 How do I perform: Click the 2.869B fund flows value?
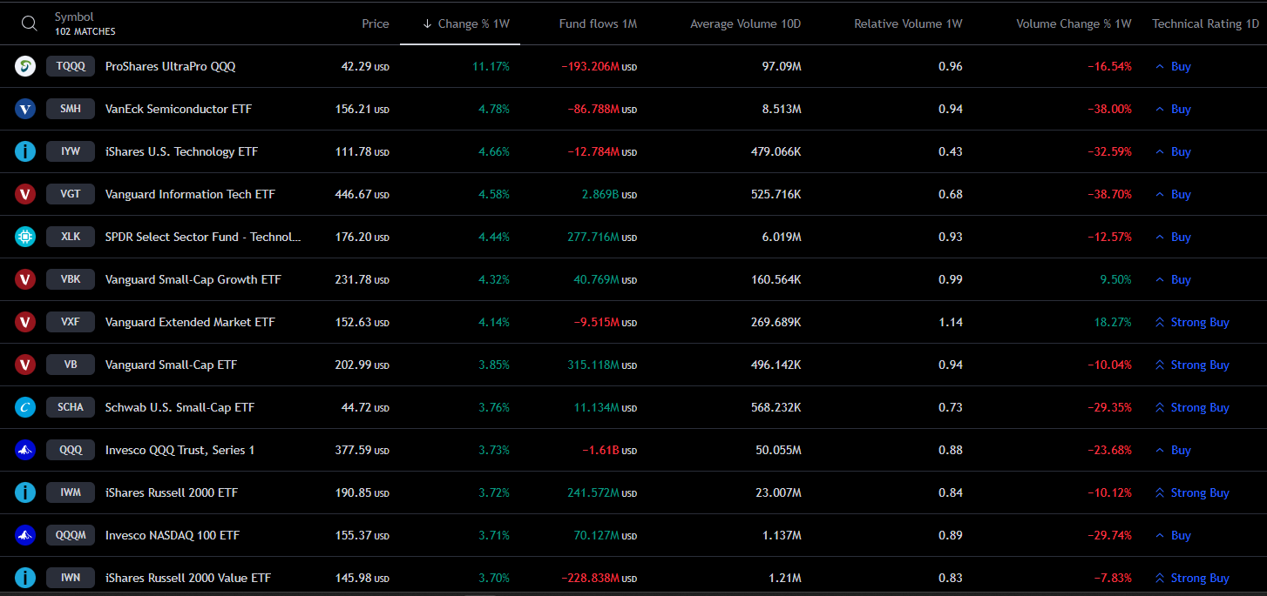[x=609, y=194]
